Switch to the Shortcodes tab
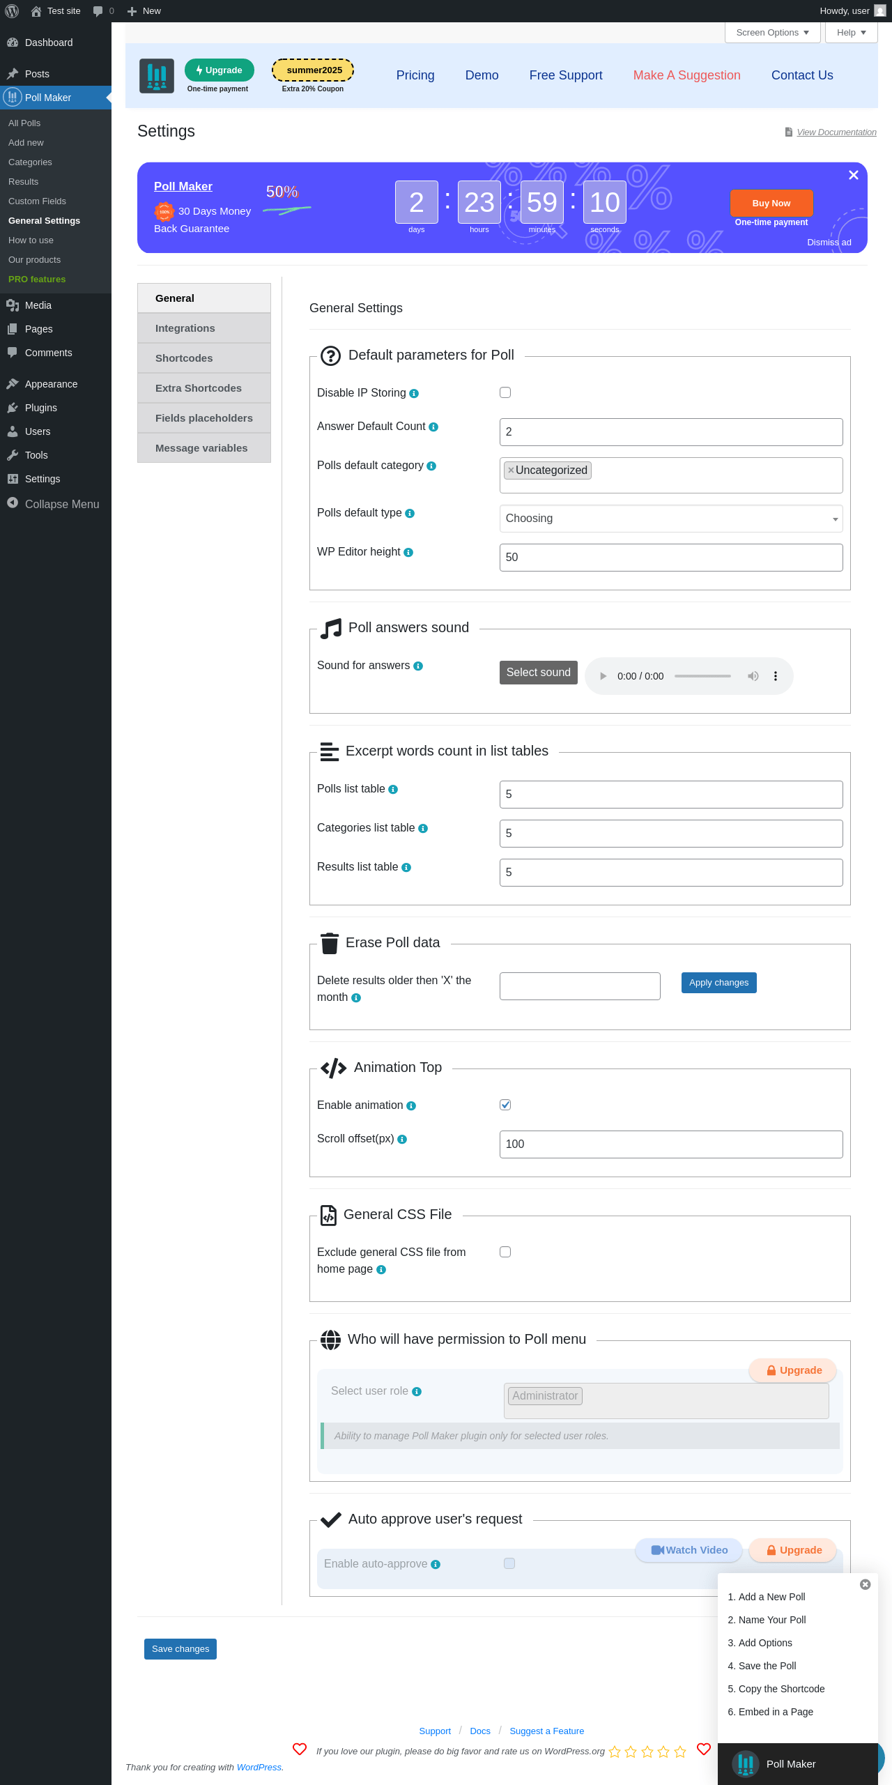This screenshot has width=892, height=1785. [204, 358]
